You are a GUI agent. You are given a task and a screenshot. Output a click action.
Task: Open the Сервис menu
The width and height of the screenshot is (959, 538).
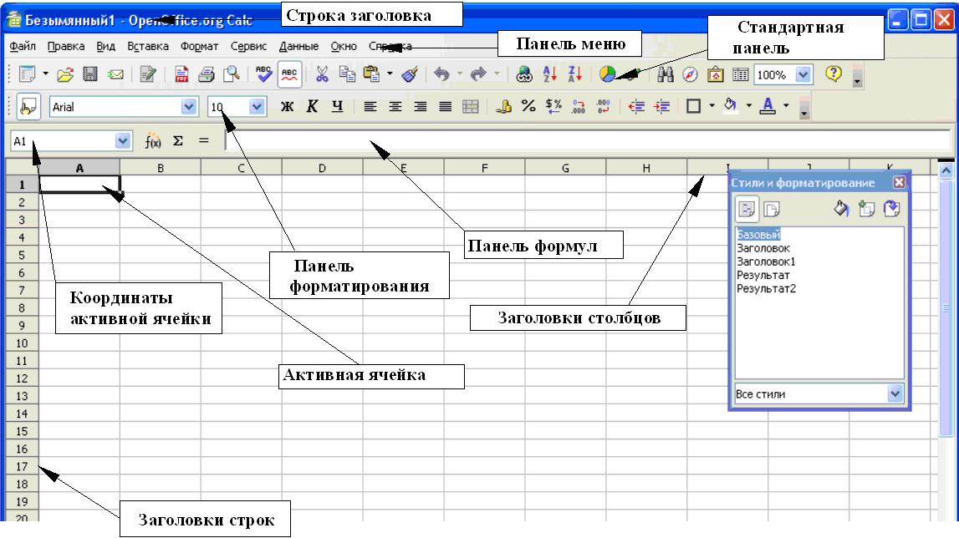click(x=249, y=46)
